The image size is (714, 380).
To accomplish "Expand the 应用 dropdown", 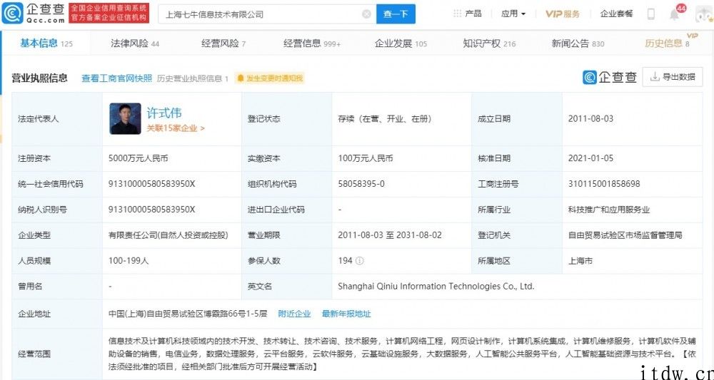I will 513,14.
